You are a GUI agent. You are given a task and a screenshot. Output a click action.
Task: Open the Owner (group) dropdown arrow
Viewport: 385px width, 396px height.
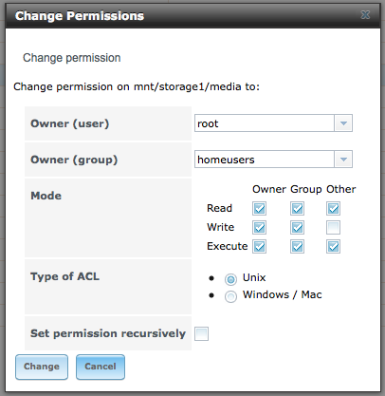pyautogui.click(x=343, y=160)
